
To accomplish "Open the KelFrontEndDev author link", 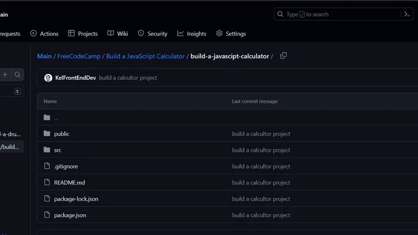I will point(76,78).
